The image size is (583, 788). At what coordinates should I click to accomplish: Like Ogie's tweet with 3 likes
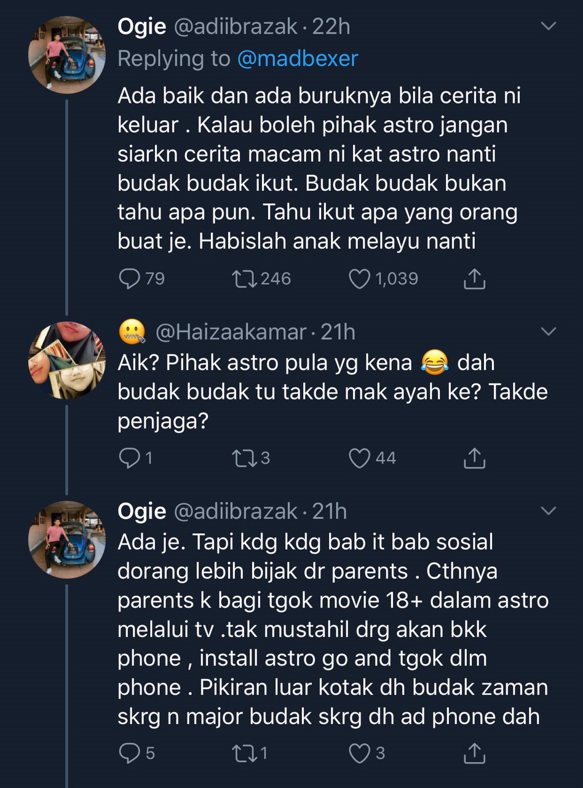tap(360, 753)
